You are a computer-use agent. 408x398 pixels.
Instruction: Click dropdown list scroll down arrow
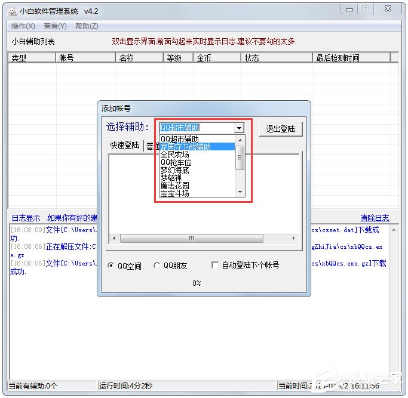pos(240,192)
